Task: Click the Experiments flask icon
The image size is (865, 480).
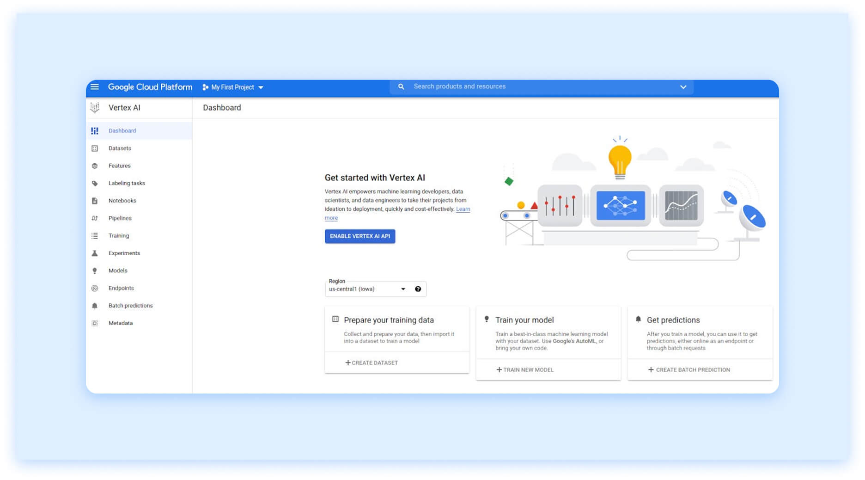Action: 95,253
